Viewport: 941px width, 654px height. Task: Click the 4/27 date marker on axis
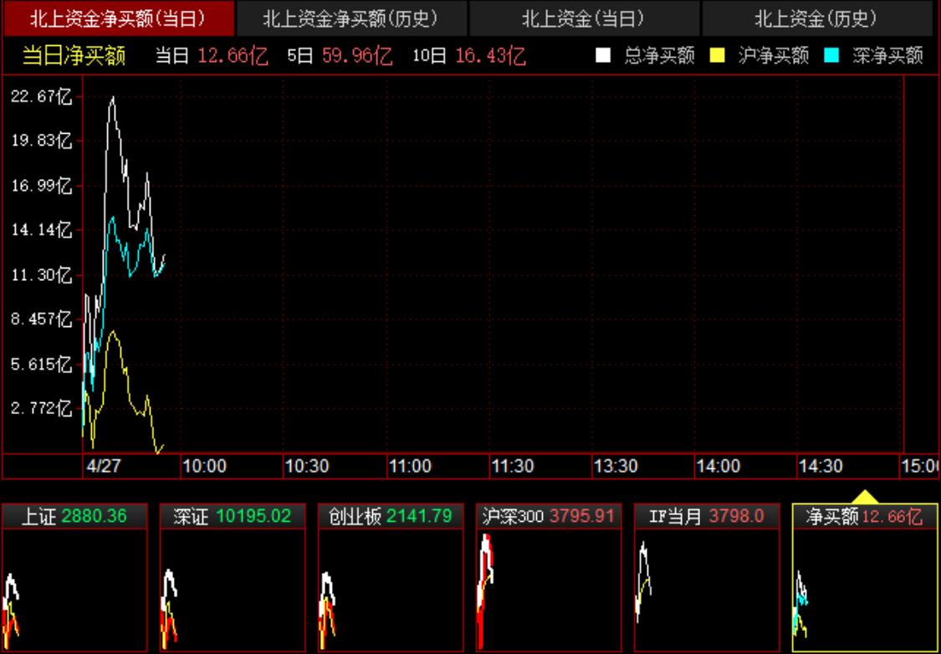tap(104, 467)
